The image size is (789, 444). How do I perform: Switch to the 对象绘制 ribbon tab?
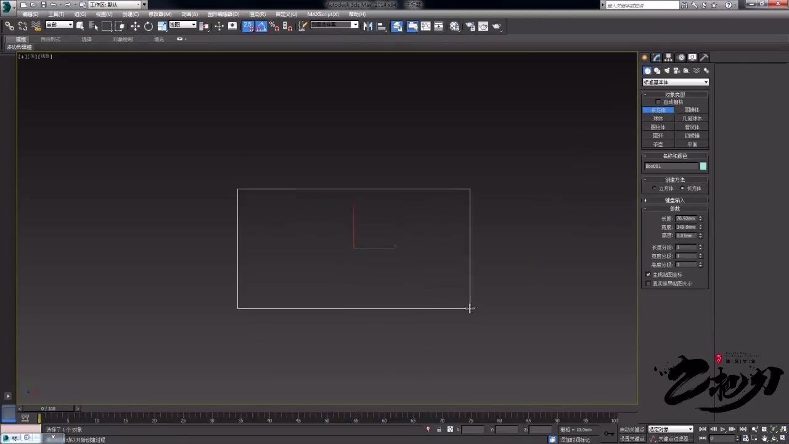123,39
